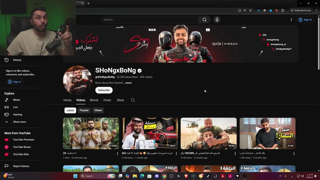Select the Videos tab
Image resolution: width=320 pixels, height=180 pixels.
81,100
